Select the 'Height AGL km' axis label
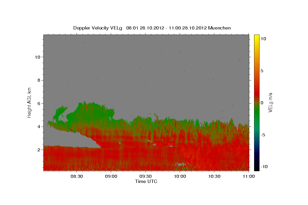 (x=29, y=102)
